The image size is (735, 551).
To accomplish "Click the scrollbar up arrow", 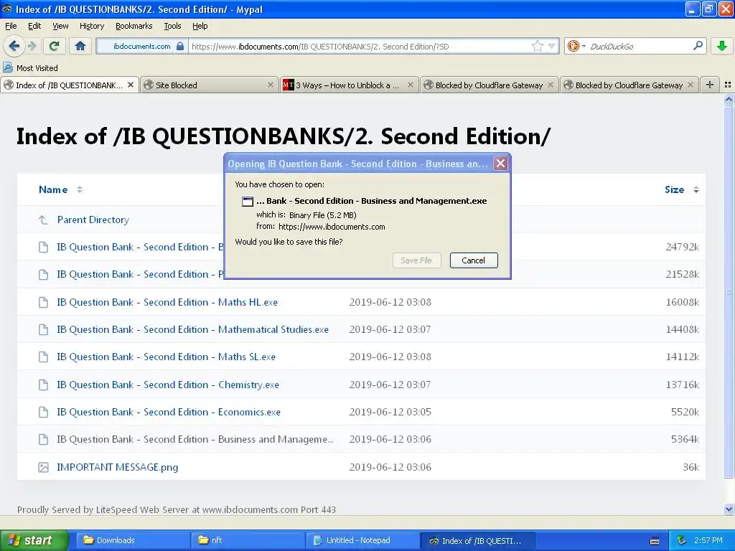I will [x=729, y=99].
